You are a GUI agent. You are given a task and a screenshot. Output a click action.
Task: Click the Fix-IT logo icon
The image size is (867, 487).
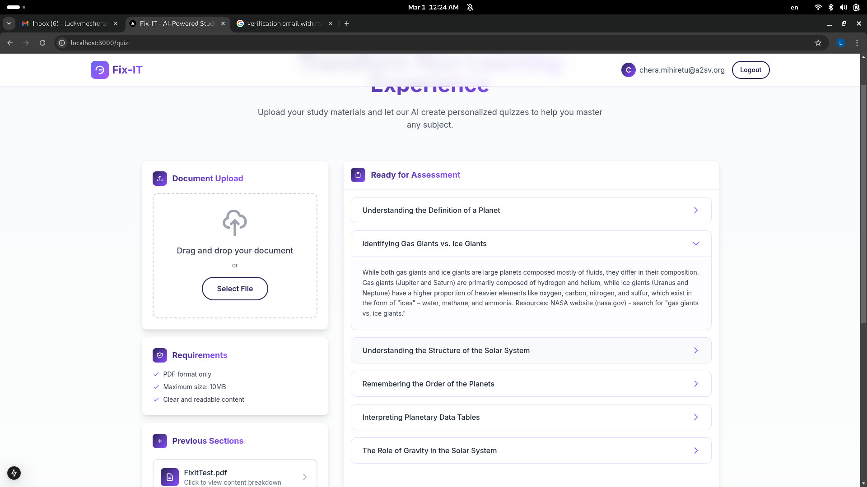tap(99, 70)
